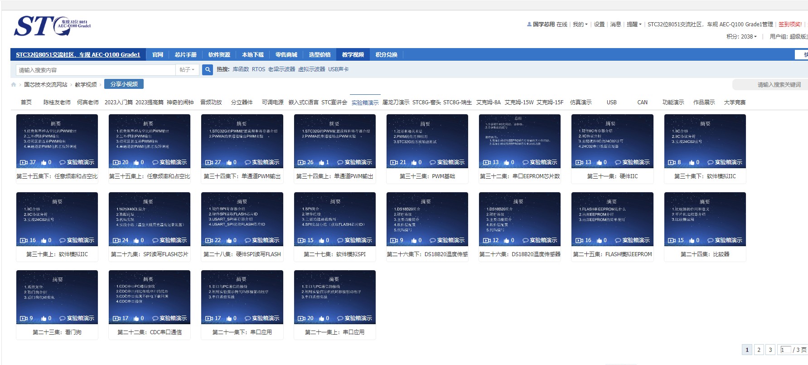Viewport: 808px width, 365px height.
Task: Switch to the CAN category tab
Action: (x=643, y=102)
